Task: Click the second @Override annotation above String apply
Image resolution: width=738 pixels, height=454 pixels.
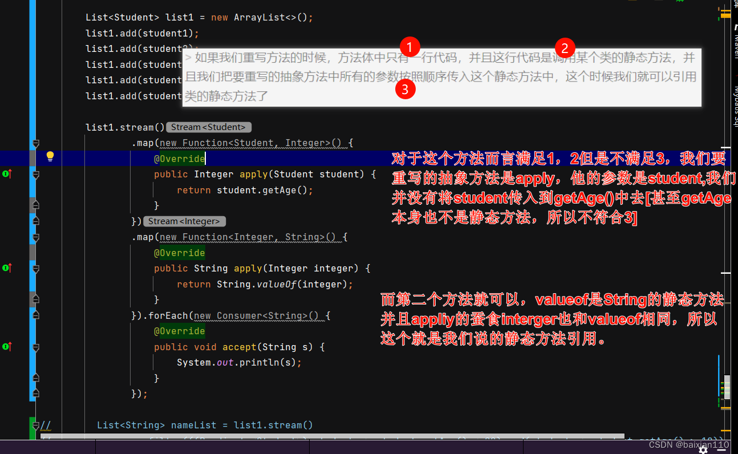Action: pyautogui.click(x=179, y=253)
